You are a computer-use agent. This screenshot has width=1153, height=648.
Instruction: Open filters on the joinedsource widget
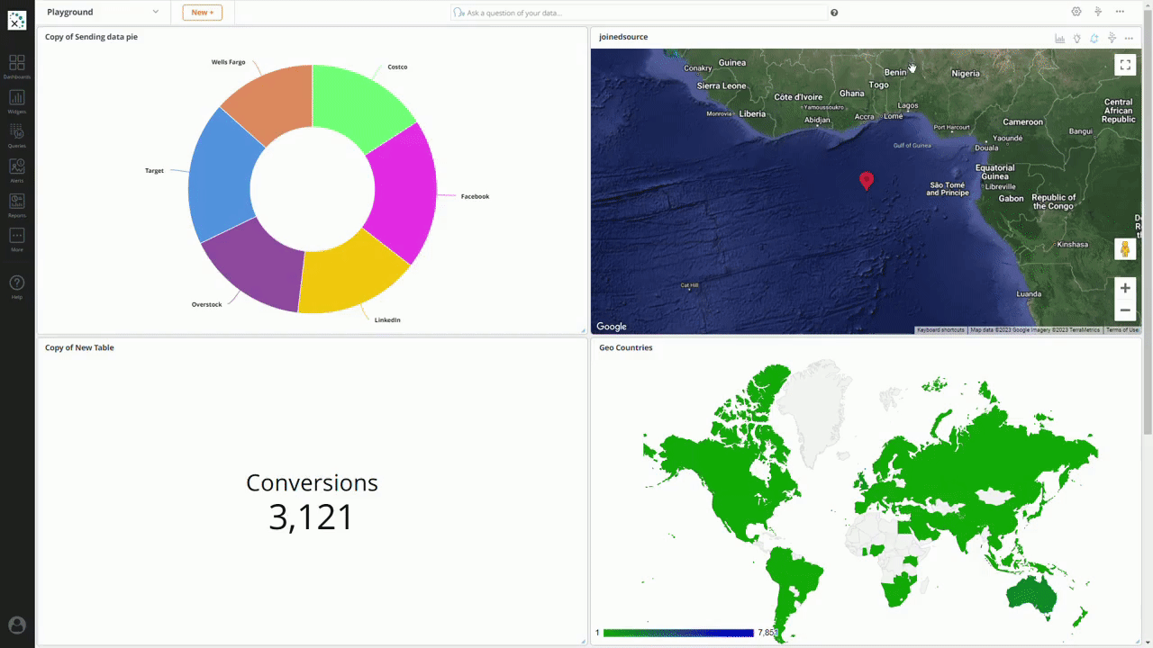pos(1111,38)
